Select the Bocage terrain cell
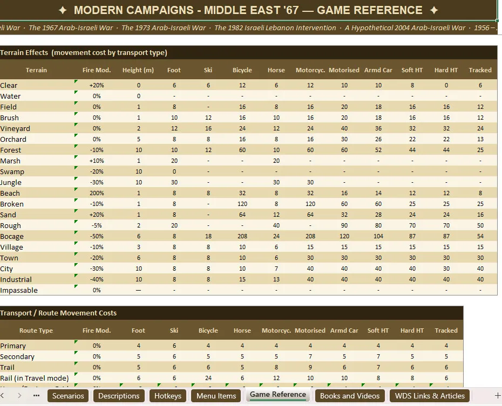 37,236
